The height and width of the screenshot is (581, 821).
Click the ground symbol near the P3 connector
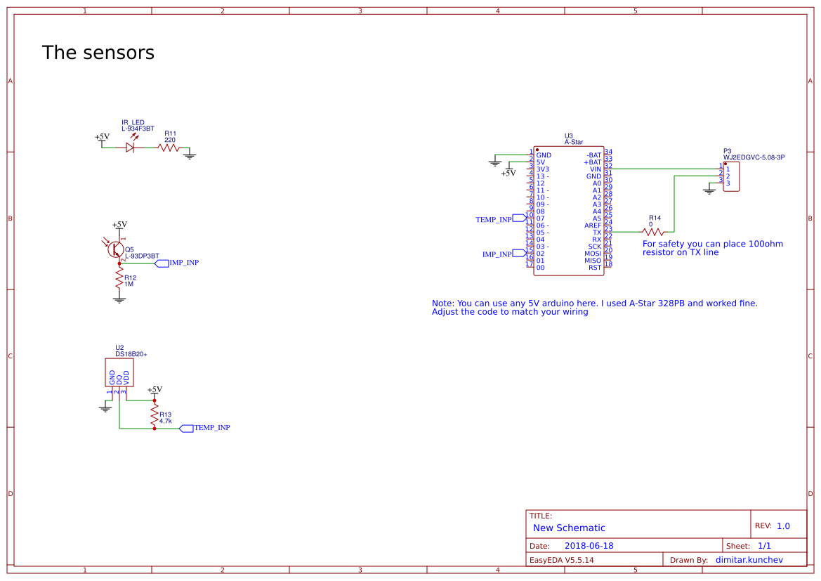pyautogui.click(x=709, y=190)
